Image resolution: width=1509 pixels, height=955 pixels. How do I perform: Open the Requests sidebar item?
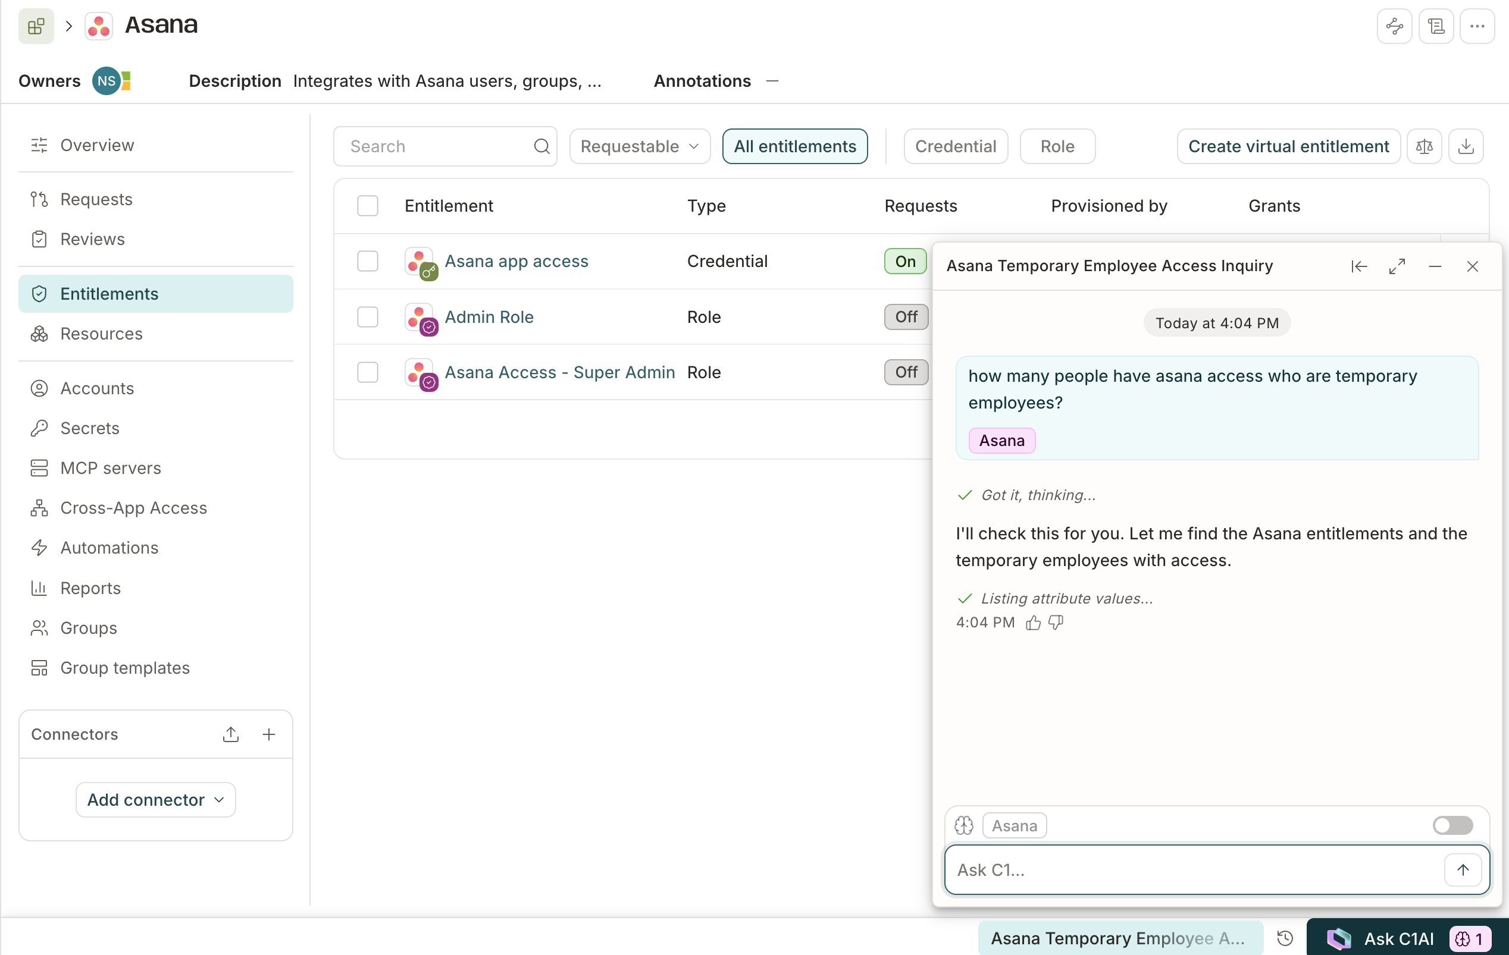(x=155, y=199)
